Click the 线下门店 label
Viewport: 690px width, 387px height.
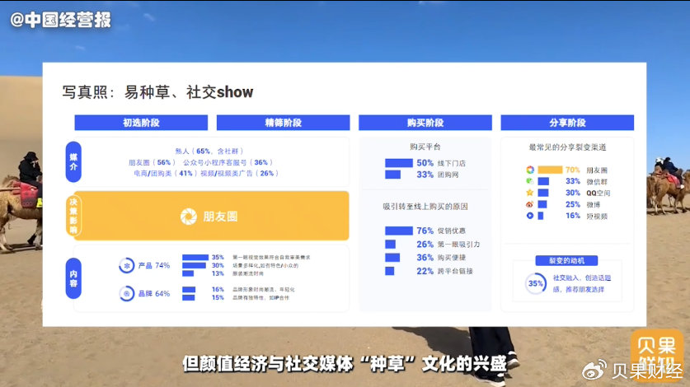pos(452,163)
